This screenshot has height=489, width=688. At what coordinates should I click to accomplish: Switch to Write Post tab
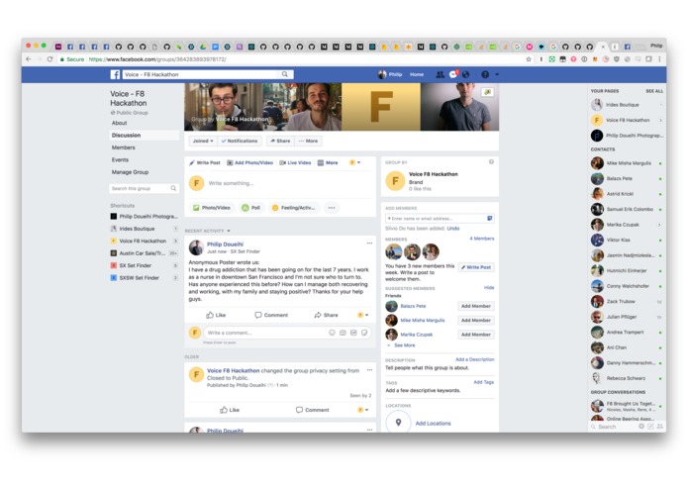coord(205,162)
